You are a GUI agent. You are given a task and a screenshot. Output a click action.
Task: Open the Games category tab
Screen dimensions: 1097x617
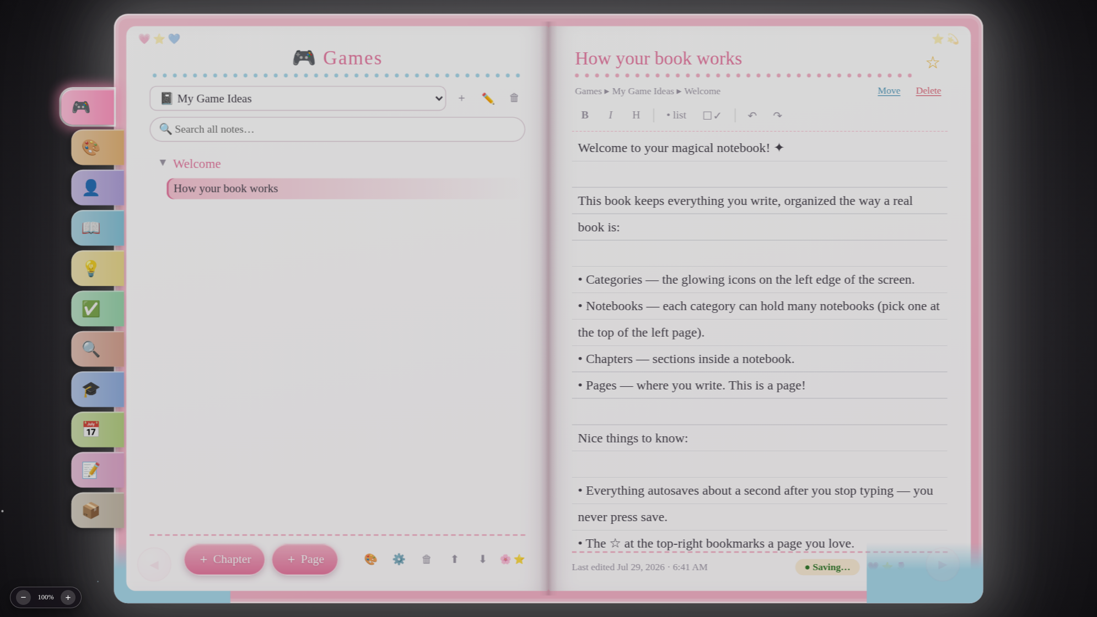coord(88,107)
